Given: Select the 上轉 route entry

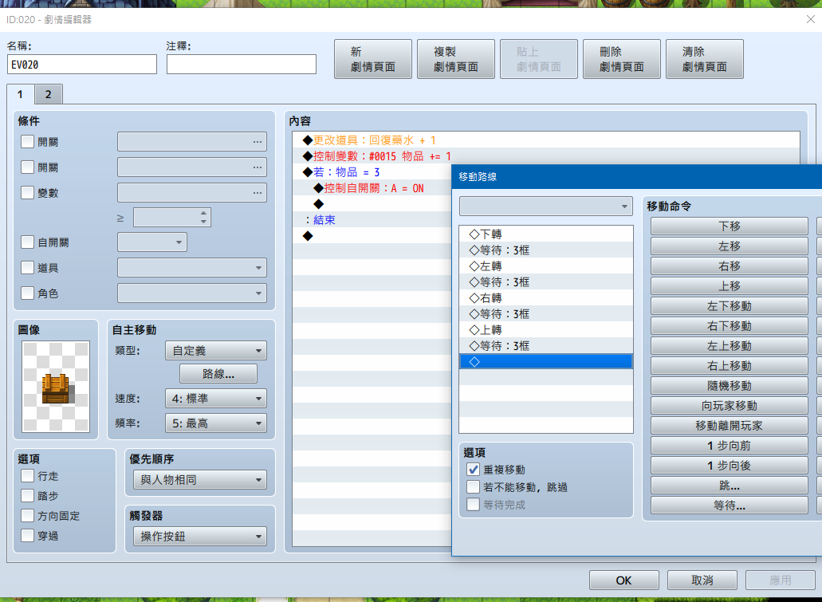Looking at the screenshot, I should tap(545, 330).
